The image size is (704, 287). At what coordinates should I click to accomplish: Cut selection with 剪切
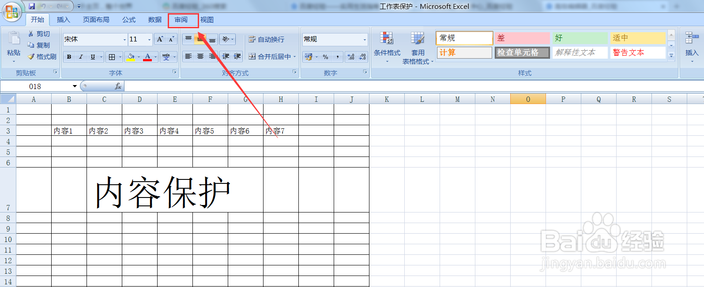39,34
